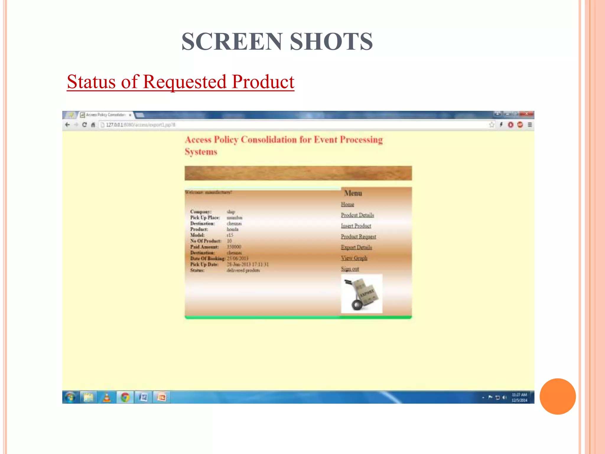This screenshot has height=454, width=605.
Task: Open the Insert Product link
Action: point(356,226)
